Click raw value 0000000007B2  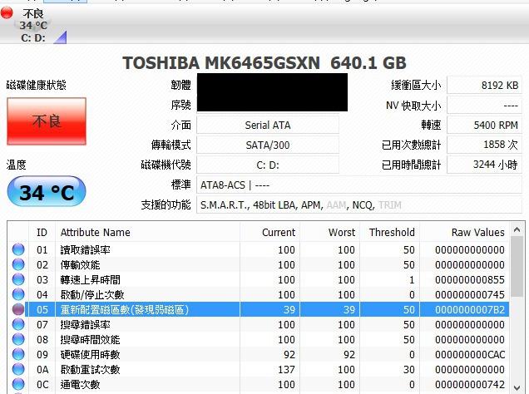click(470, 309)
